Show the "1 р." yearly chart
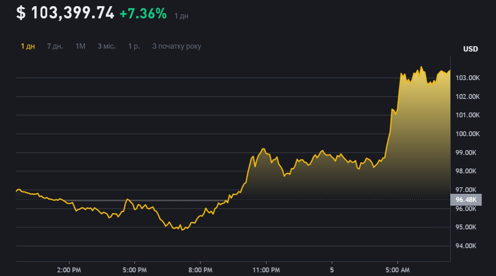496x276 pixels. click(134, 46)
